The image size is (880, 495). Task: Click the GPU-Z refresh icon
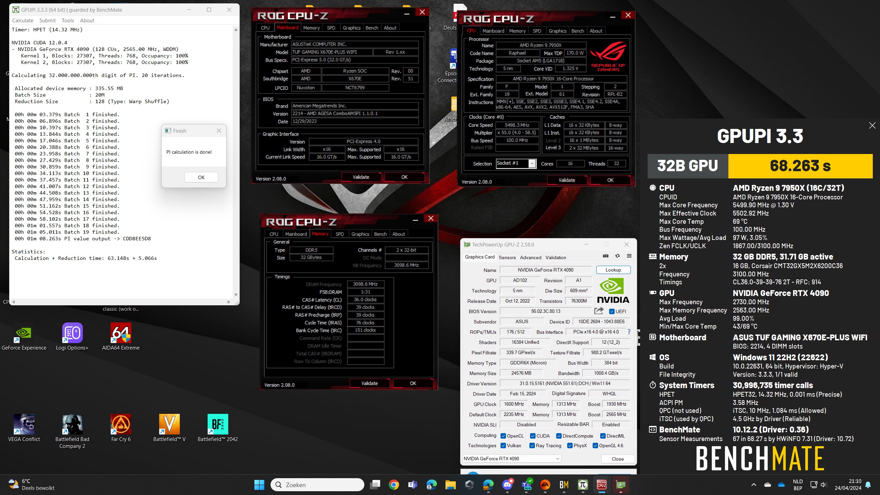(x=617, y=256)
